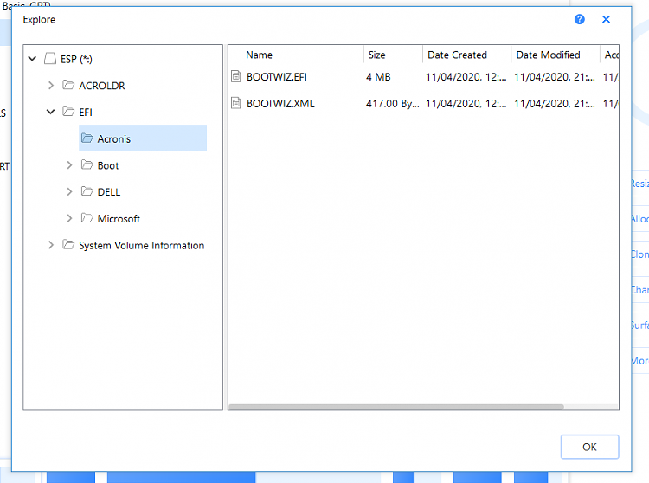Open the help question mark icon
This screenshot has width=649, height=483.
[x=580, y=19]
